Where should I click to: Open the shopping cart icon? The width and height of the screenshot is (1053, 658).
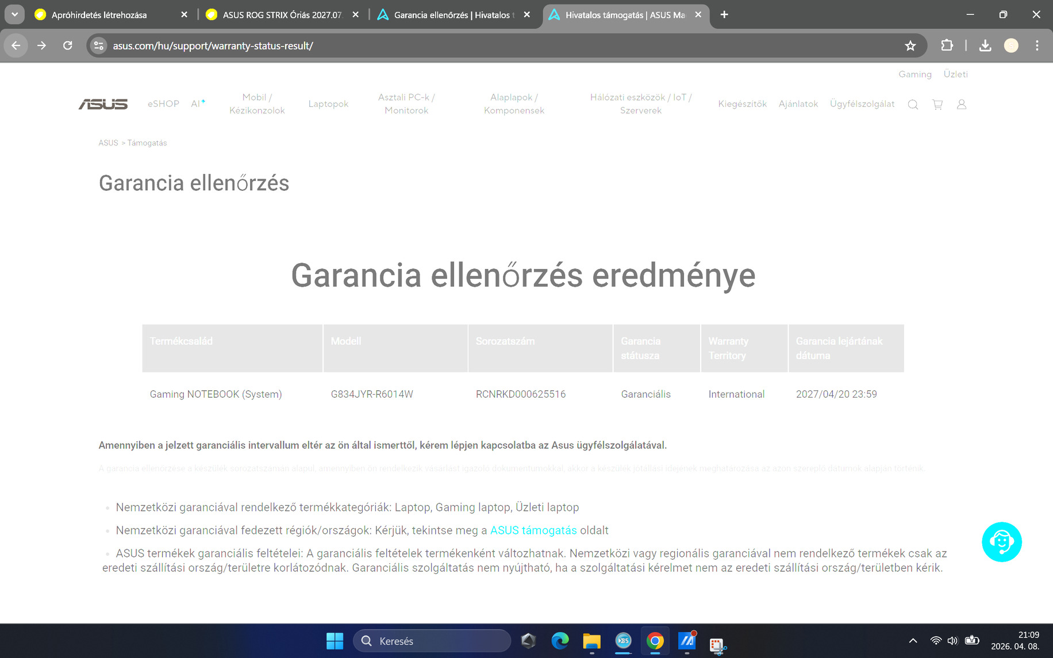pyautogui.click(x=937, y=104)
